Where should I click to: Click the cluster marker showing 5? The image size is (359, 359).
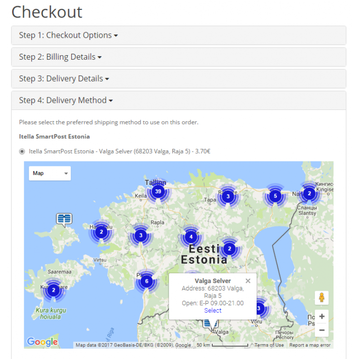point(275,196)
